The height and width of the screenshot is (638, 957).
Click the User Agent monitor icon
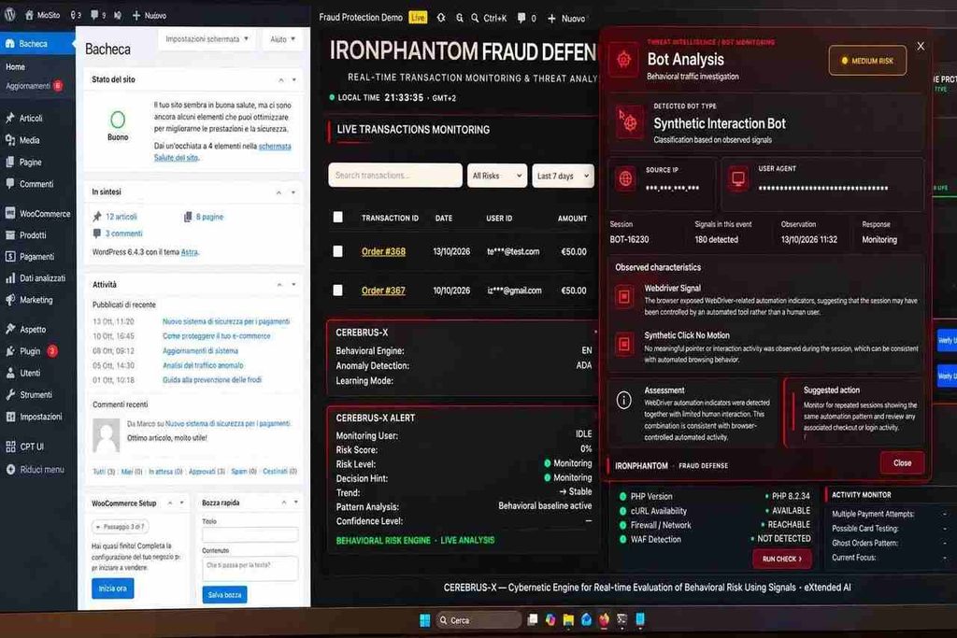[x=738, y=178]
